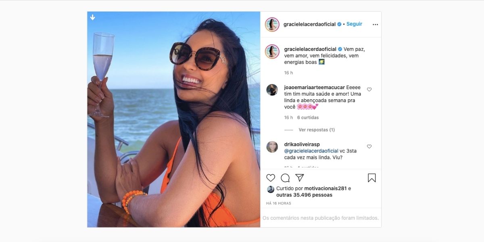Image resolution: width=484 pixels, height=242 pixels.
Task: Open joaoemariaarteemacucar commenter avatar
Action: (x=272, y=90)
